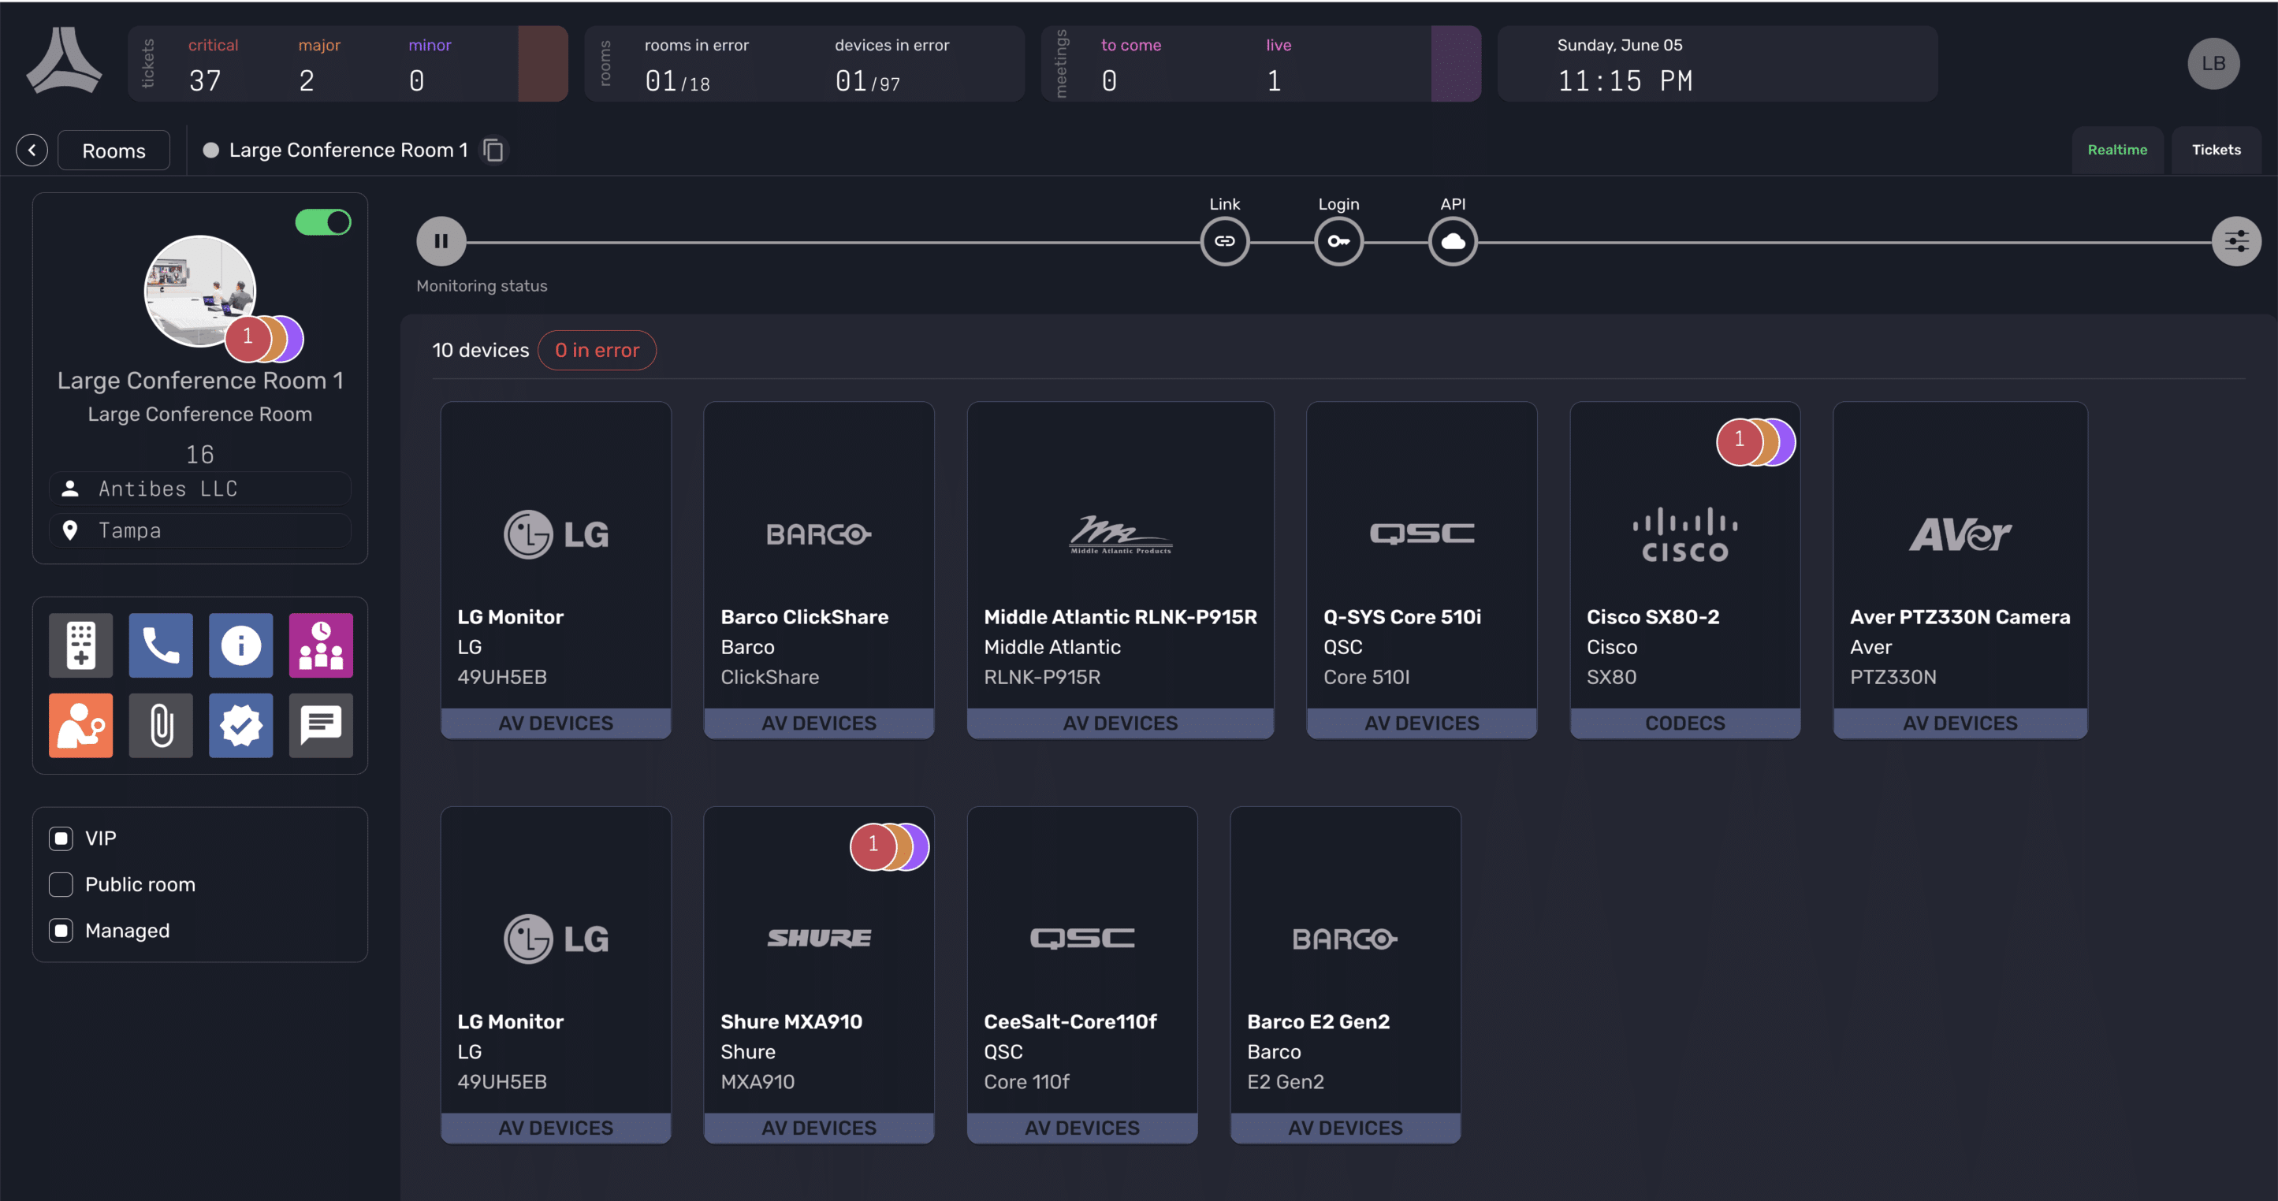Switch to the Tickets tab
Viewport: 2278px width, 1201px height.
[x=2215, y=151]
